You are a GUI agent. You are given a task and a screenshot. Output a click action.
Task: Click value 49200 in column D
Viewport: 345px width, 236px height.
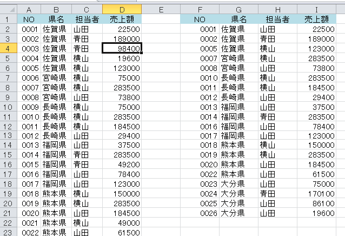point(122,165)
